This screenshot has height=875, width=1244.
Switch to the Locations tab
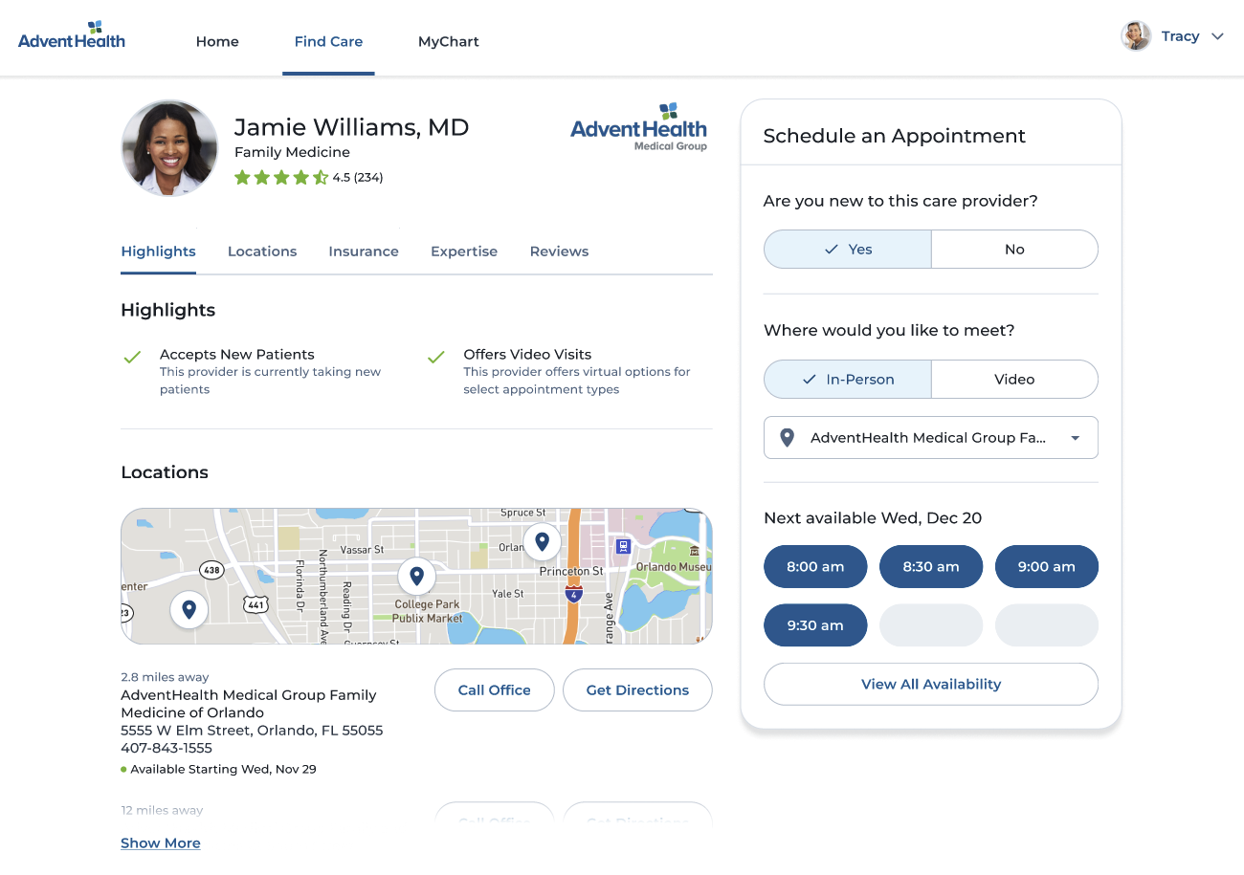(x=262, y=252)
